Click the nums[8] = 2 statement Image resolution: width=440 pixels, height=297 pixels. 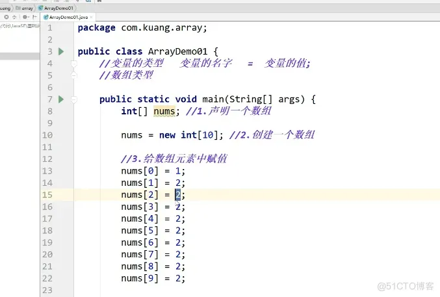point(153,266)
